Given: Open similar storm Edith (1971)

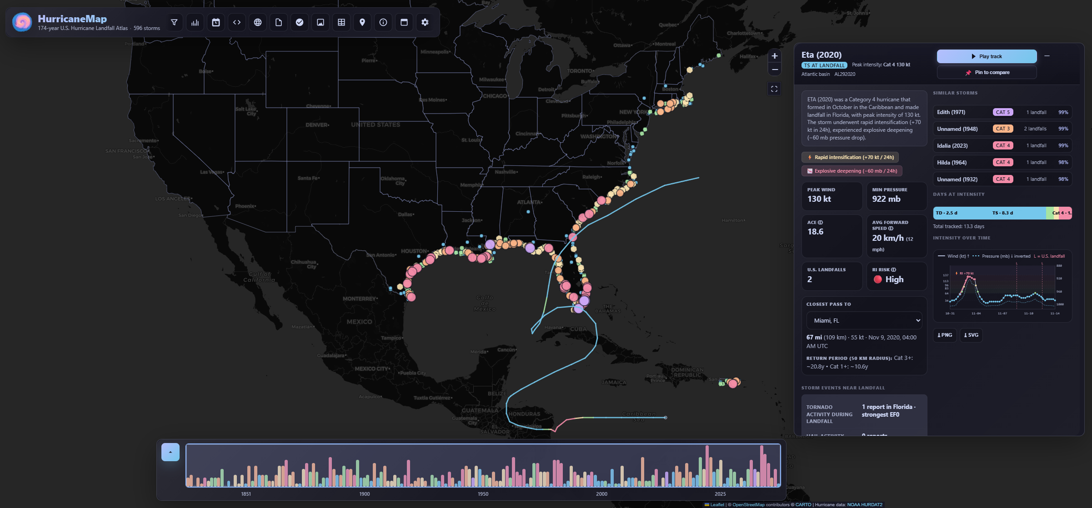Looking at the screenshot, I should click(x=1002, y=112).
